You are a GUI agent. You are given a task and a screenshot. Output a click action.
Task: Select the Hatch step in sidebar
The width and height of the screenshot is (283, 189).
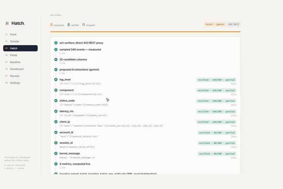click(20, 48)
